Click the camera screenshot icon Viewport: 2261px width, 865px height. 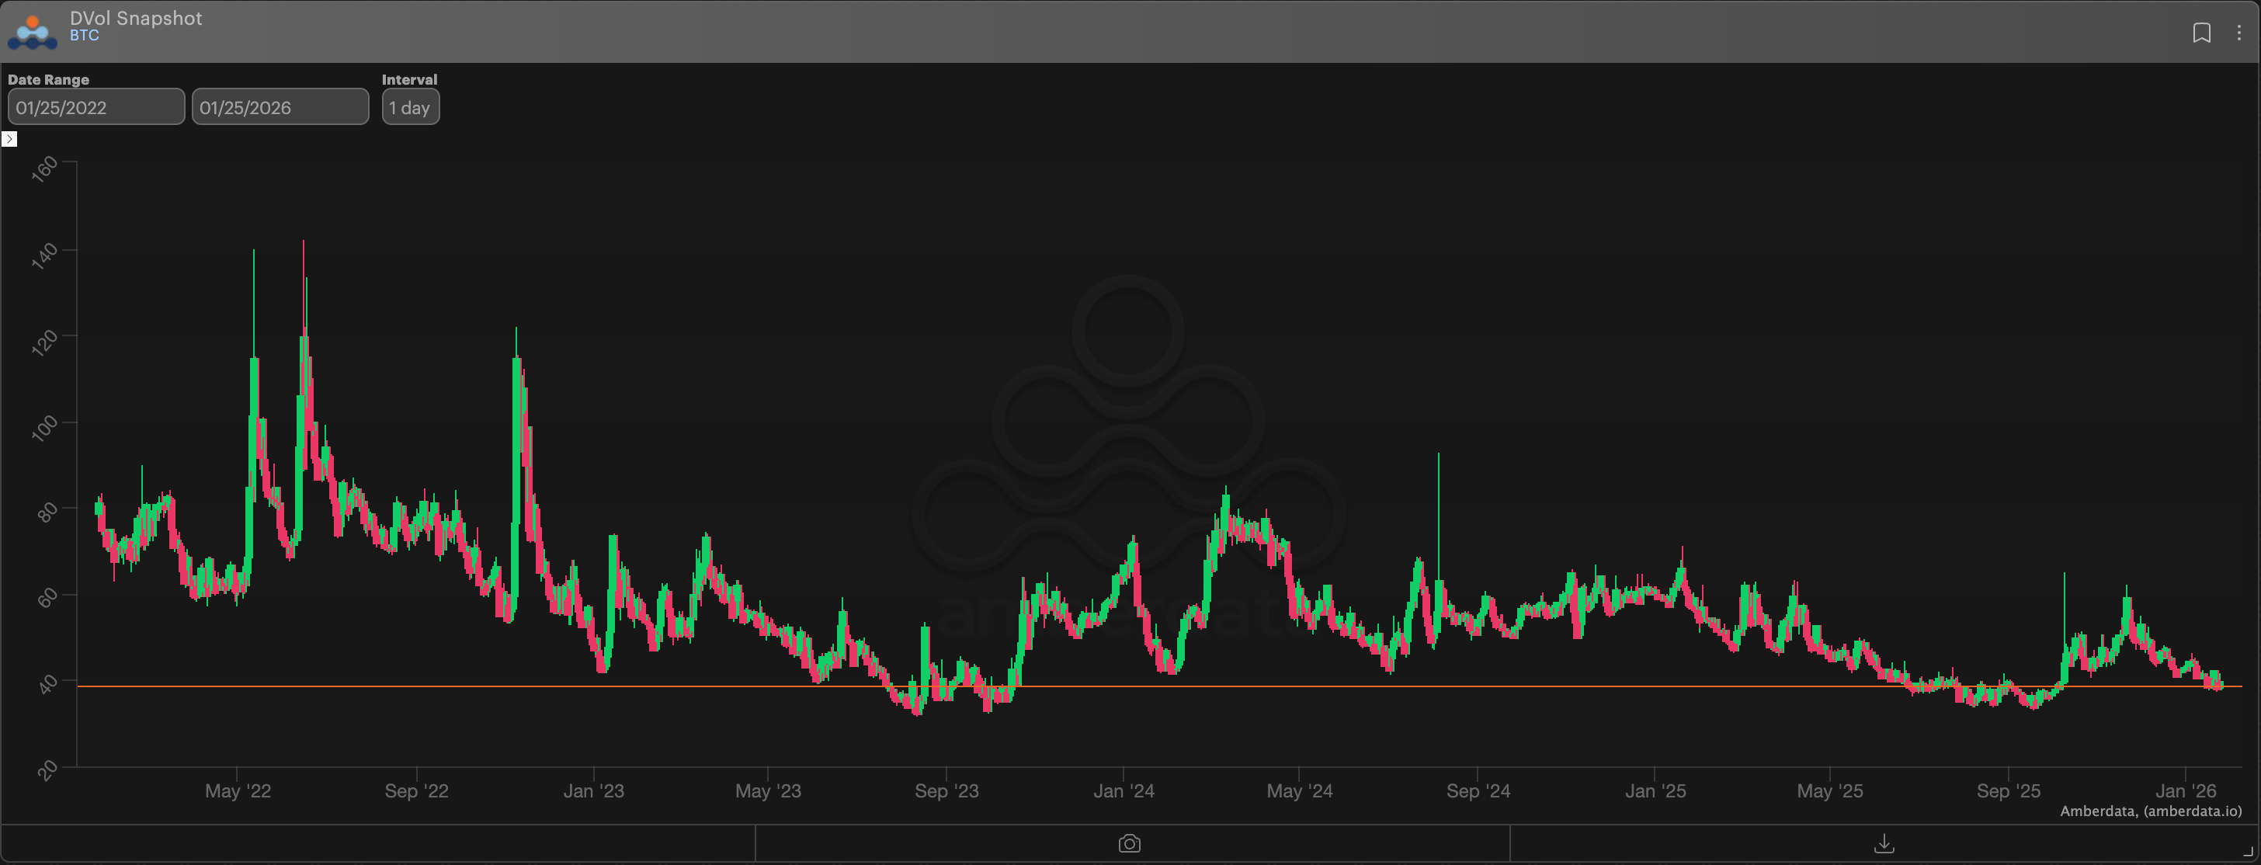1130,844
